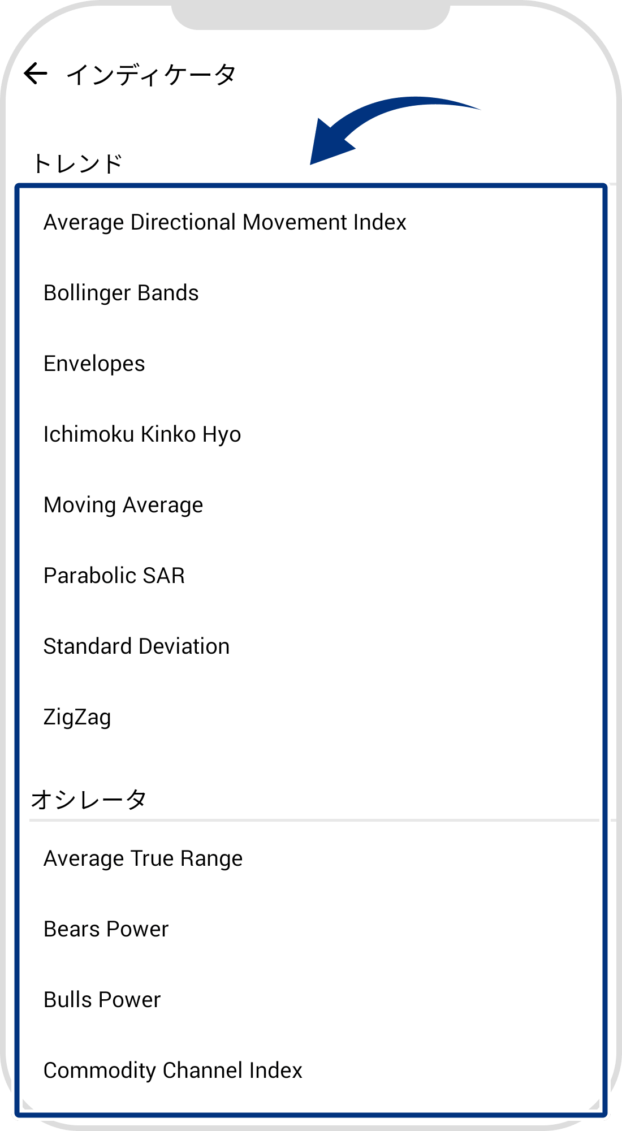Select Bulls Power oscillator
The height and width of the screenshot is (1131, 622).
pos(102,1000)
